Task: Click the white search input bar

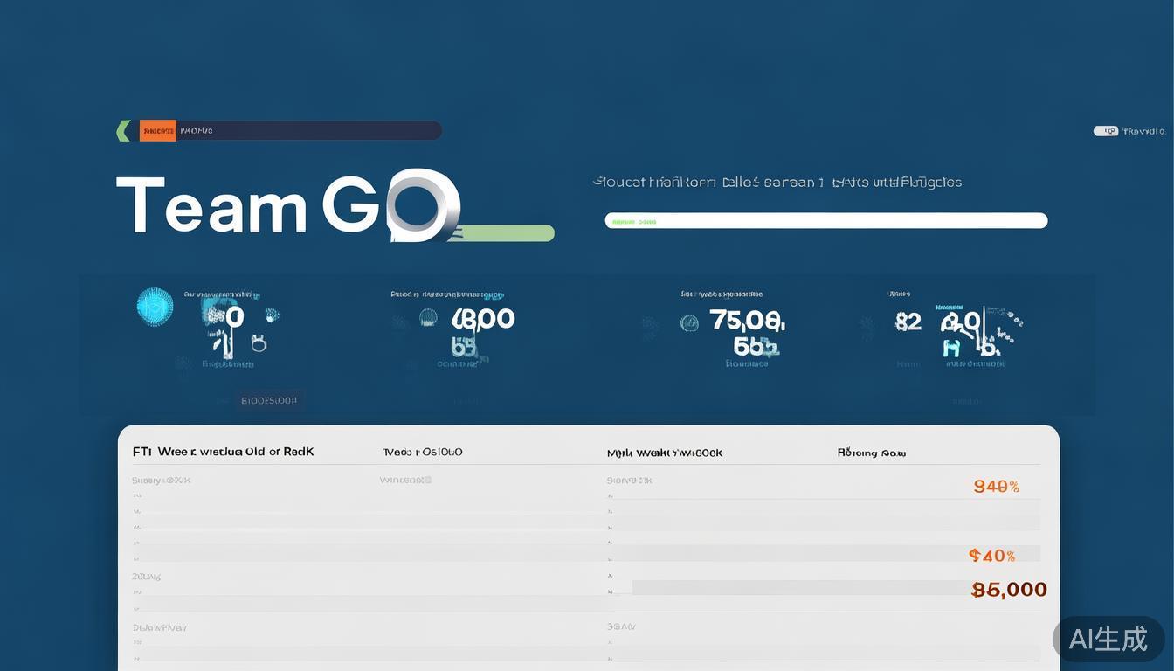Action: 825,221
